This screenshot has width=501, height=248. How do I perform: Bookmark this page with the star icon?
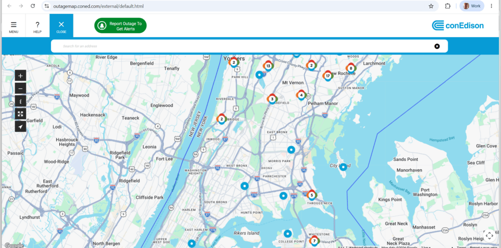pos(431,6)
